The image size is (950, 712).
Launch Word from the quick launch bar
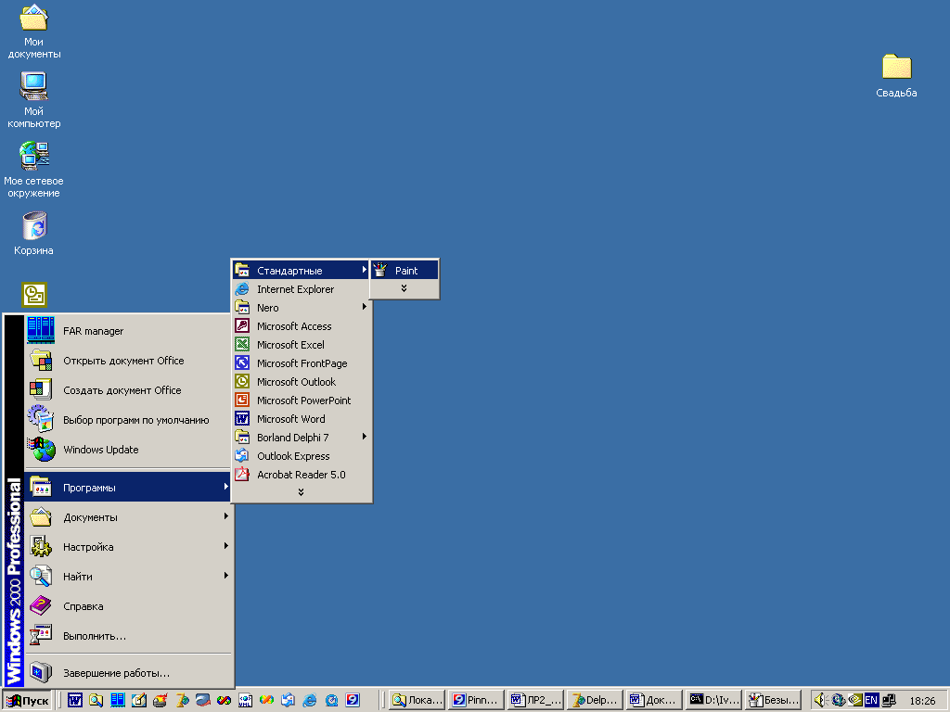(x=75, y=700)
